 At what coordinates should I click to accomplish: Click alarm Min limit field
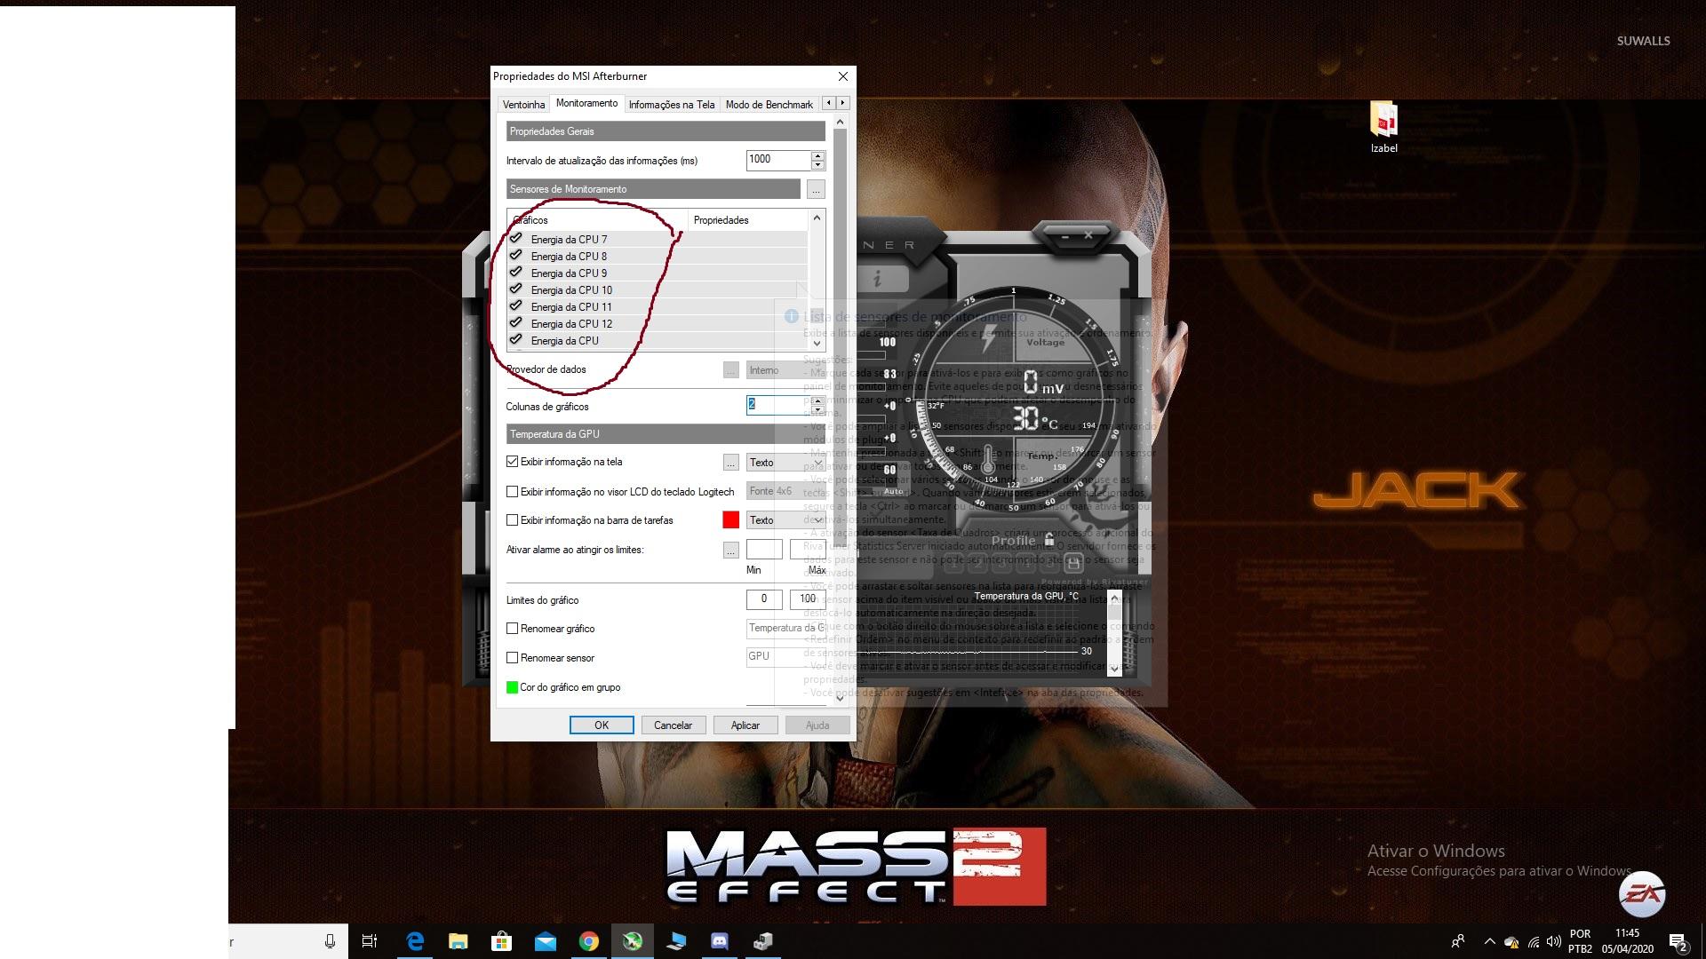tap(764, 550)
